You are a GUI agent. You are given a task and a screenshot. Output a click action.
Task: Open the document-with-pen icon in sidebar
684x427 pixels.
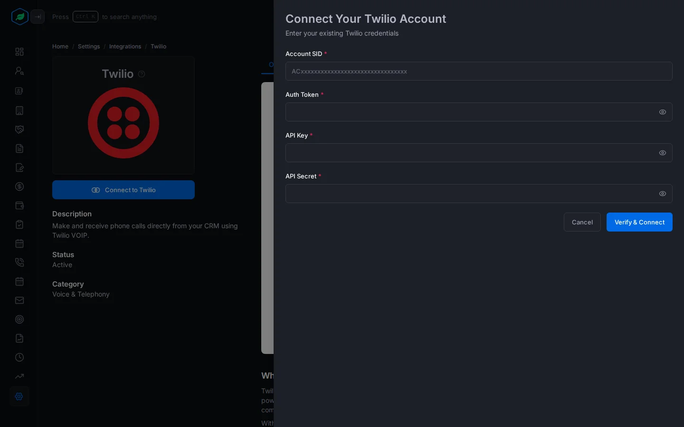[19, 167]
